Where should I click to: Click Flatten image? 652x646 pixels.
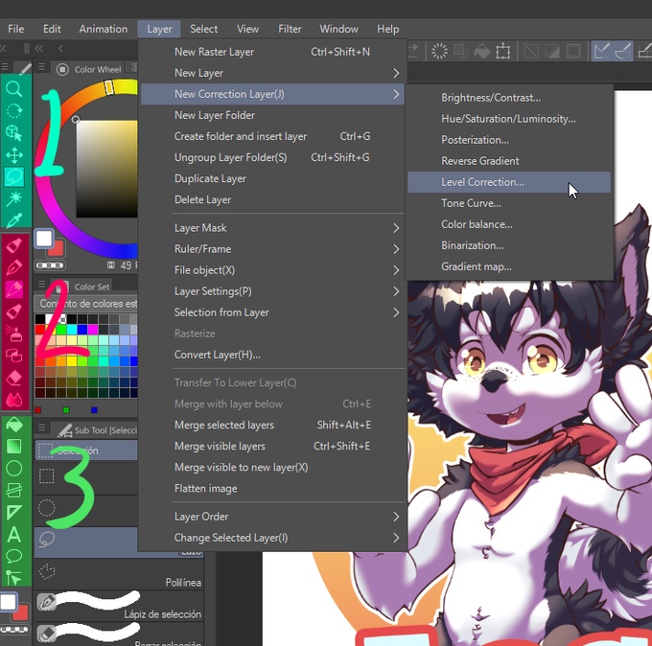tap(272, 489)
